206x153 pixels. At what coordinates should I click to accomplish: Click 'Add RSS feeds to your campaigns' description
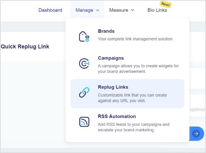tap(134, 127)
